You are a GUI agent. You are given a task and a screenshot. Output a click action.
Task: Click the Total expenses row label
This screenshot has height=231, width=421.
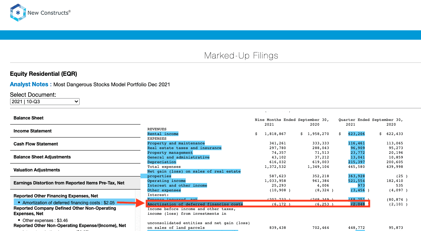pos(164,167)
